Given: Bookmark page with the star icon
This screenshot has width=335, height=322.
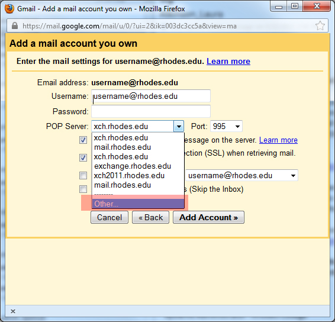Looking at the screenshot, I should [320, 25].
